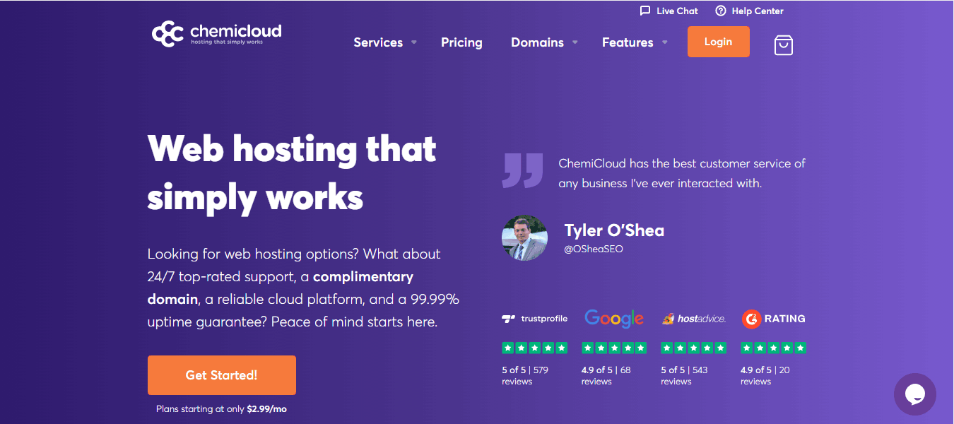
Task: Open the shopping cart icon
Action: (783, 45)
